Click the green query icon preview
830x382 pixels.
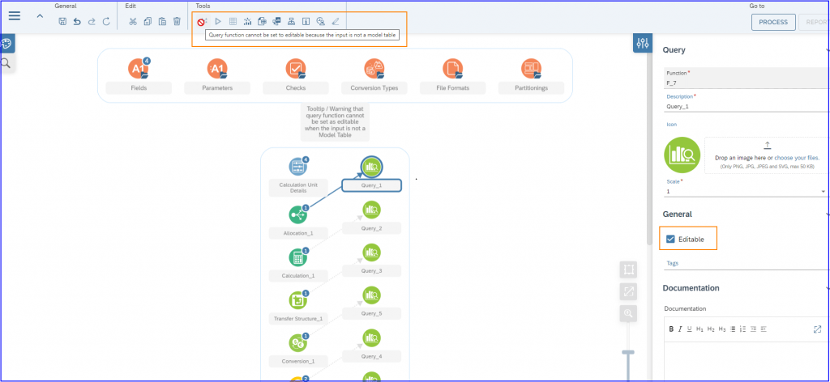pyautogui.click(x=682, y=155)
